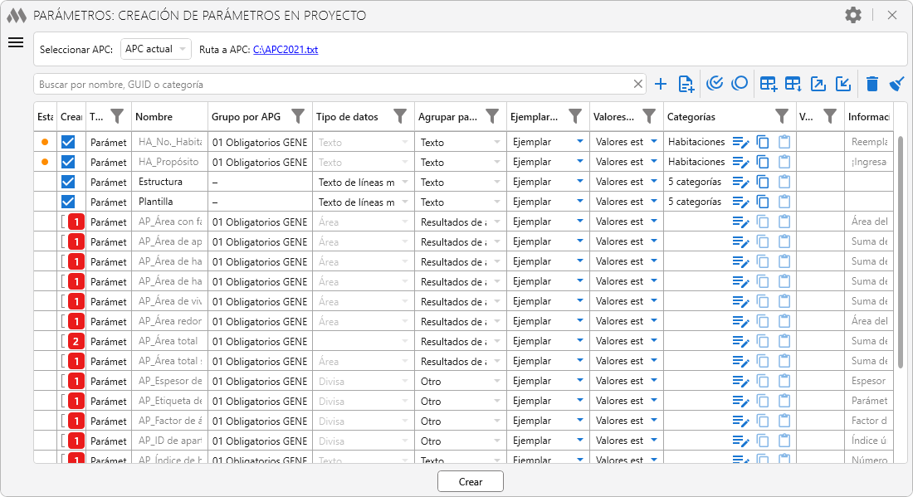This screenshot has width=913, height=497.
Task: Click the delete trash can icon
Action: [x=871, y=84]
